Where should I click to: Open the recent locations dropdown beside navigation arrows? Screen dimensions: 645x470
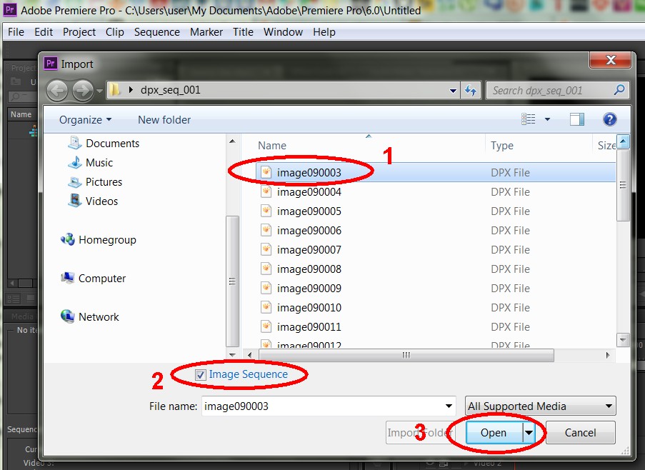[99, 91]
